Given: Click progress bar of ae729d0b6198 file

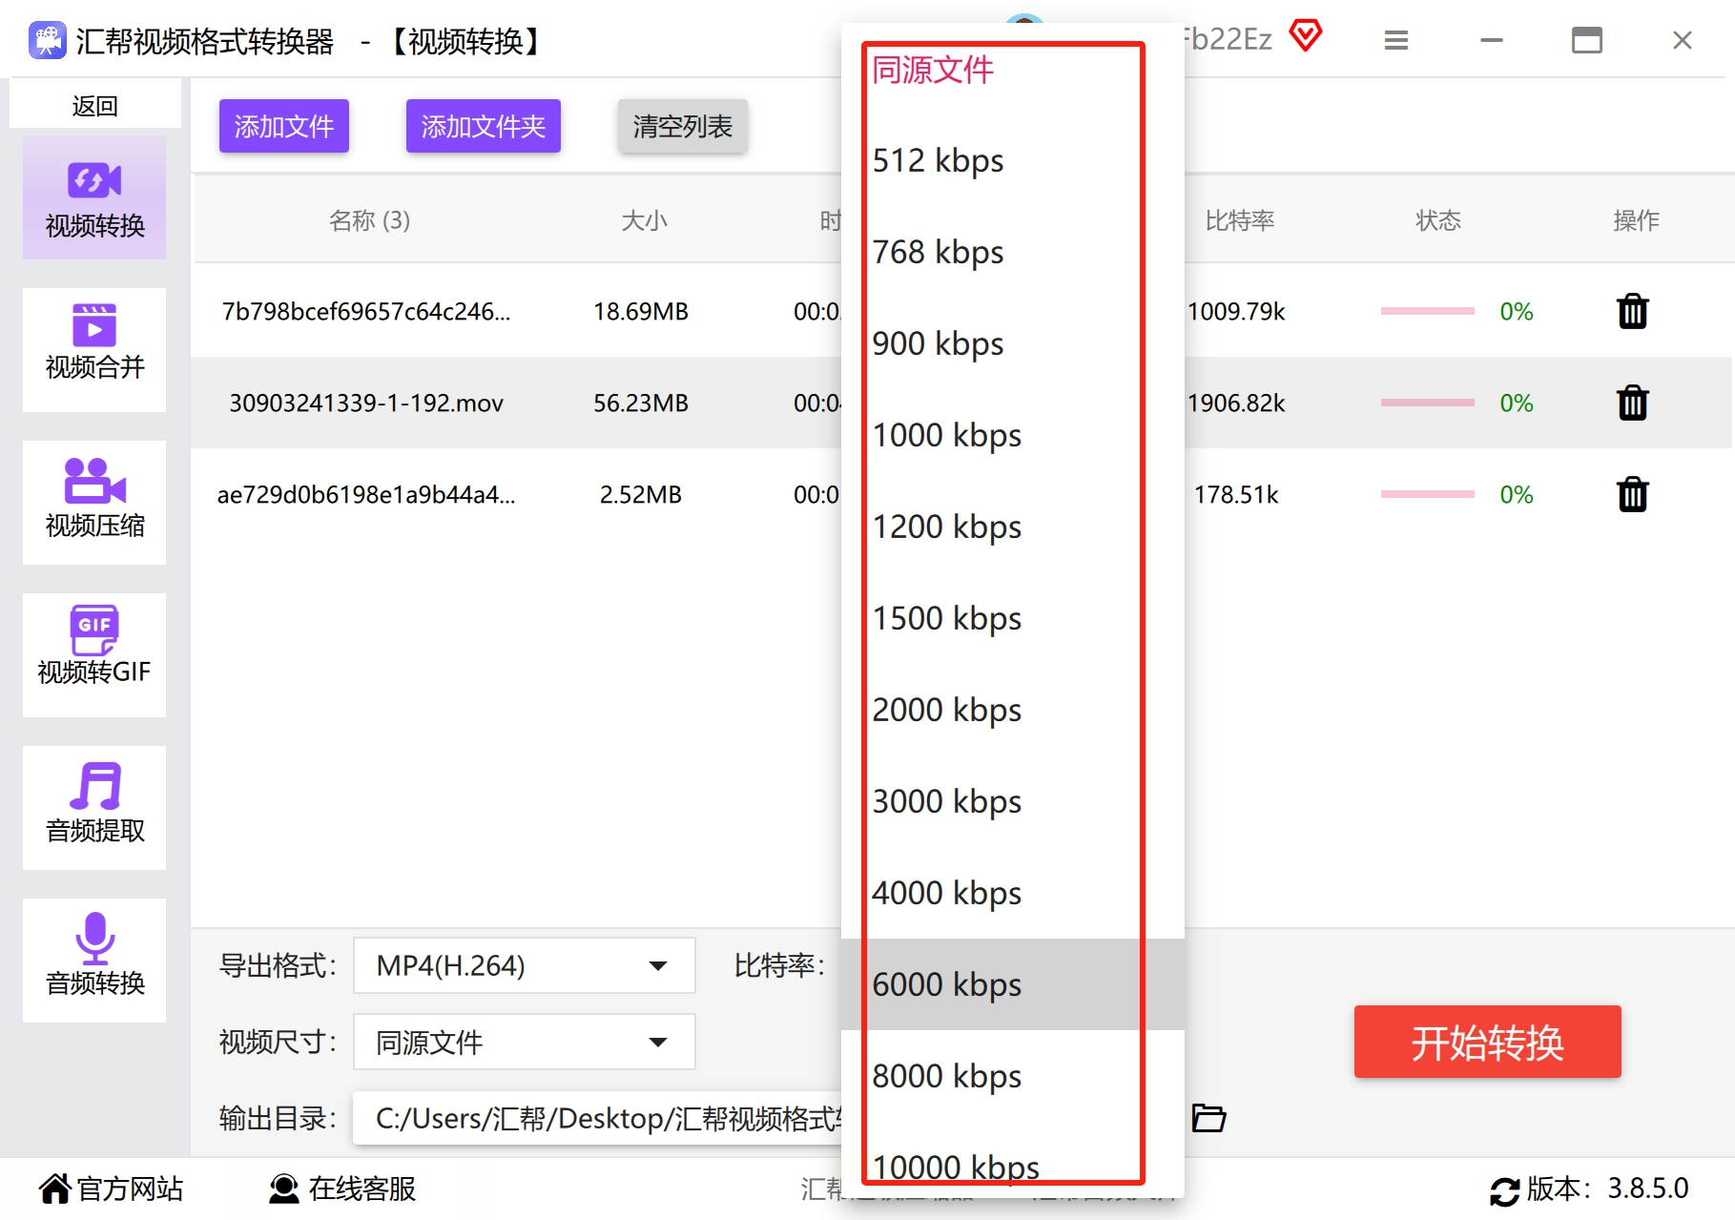Looking at the screenshot, I should click(x=1427, y=494).
